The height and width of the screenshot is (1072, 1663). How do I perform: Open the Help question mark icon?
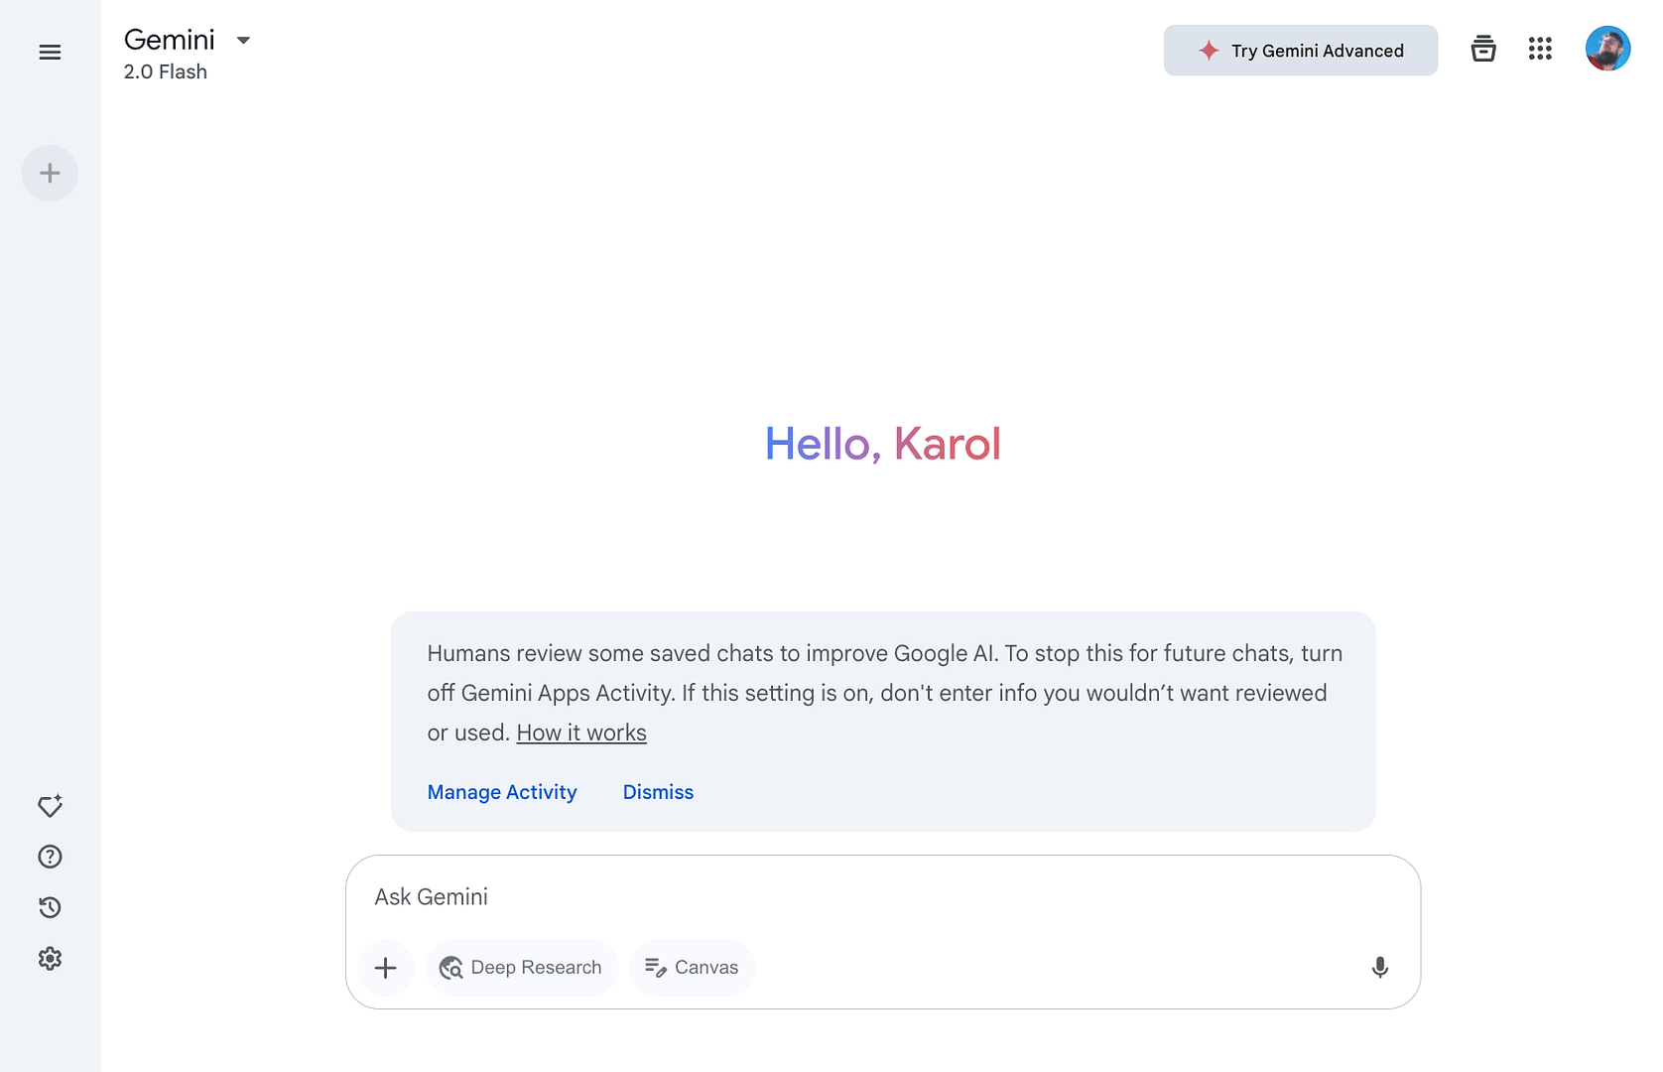pyautogui.click(x=50, y=857)
